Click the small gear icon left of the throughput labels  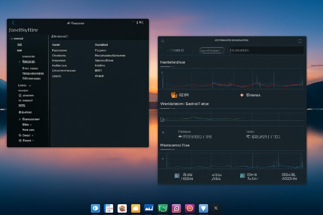(x=163, y=132)
